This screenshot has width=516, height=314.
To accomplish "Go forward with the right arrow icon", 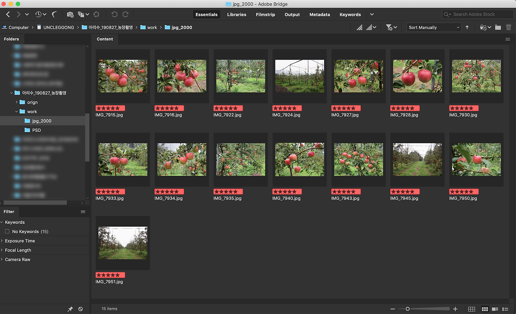I will (x=19, y=14).
